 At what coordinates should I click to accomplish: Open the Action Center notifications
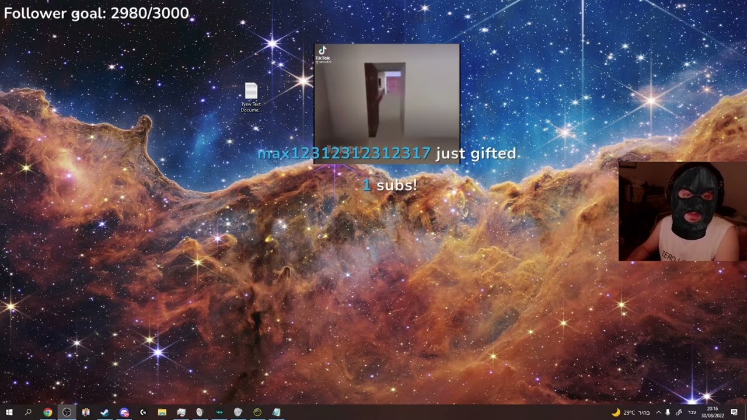pos(734,412)
